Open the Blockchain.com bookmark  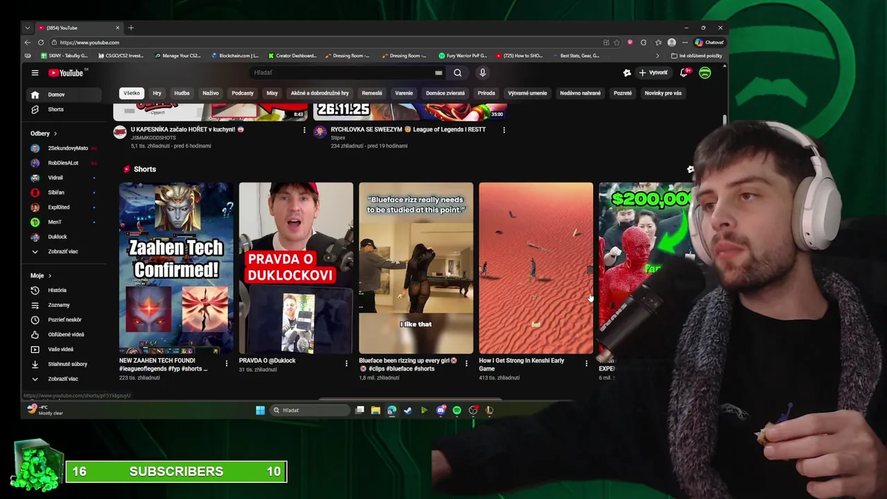pos(235,55)
